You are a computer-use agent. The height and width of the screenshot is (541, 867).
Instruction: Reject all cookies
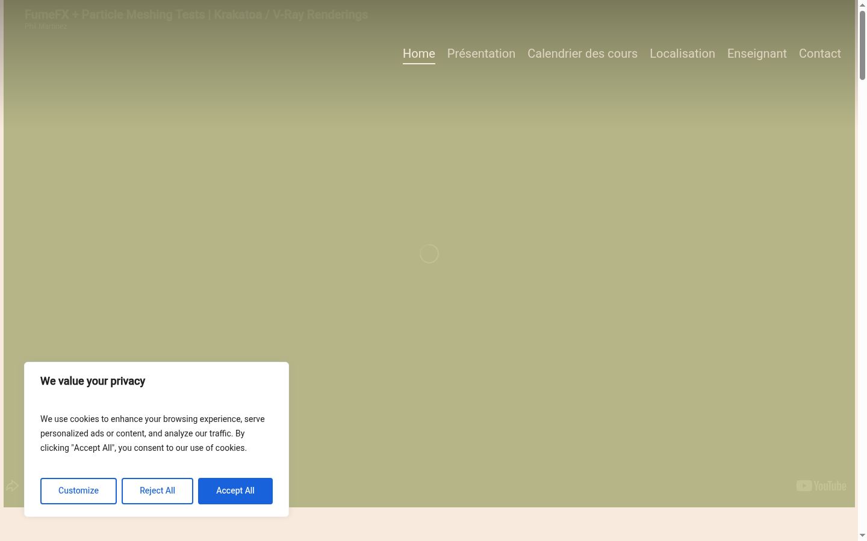[157, 491]
